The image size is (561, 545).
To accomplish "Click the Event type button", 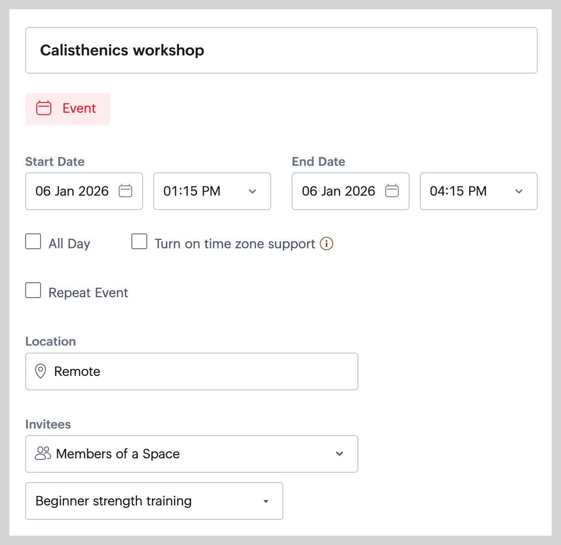I will pyautogui.click(x=68, y=109).
